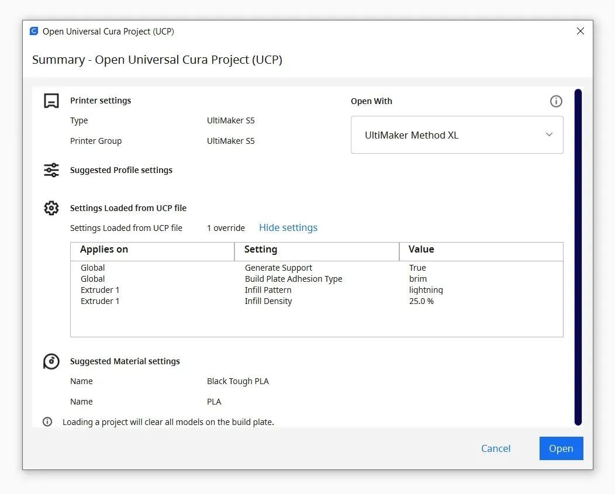Click the profile settings sliders icon
The image size is (615, 494).
click(51, 170)
